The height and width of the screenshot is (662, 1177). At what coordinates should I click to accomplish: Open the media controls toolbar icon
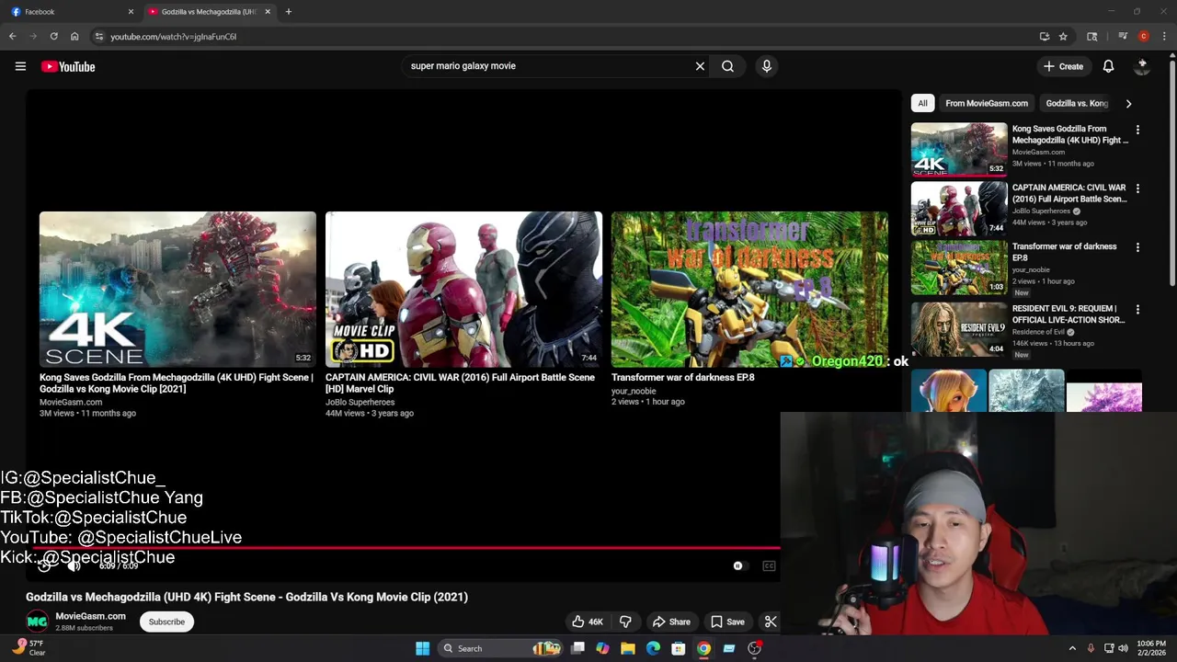1122,37
